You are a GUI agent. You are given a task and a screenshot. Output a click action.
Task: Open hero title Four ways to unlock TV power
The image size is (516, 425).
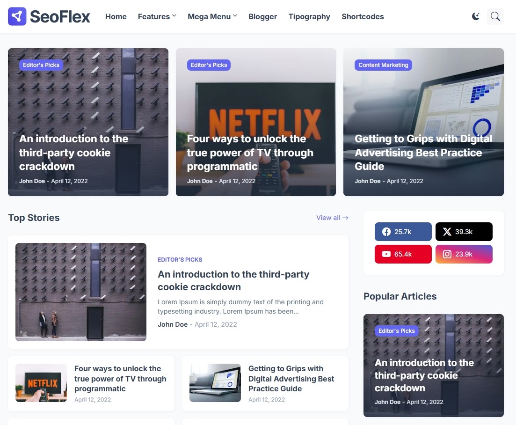(250, 153)
